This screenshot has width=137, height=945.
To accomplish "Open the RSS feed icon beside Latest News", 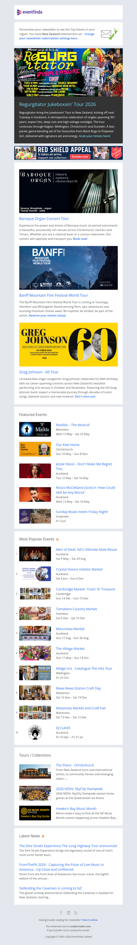I will (43, 836).
